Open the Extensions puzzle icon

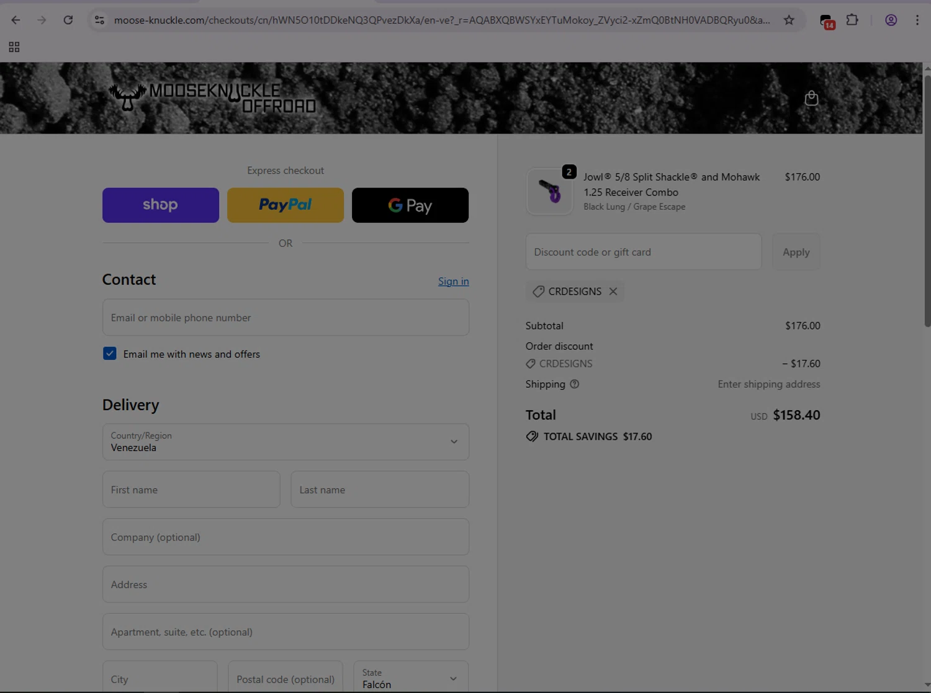point(852,20)
